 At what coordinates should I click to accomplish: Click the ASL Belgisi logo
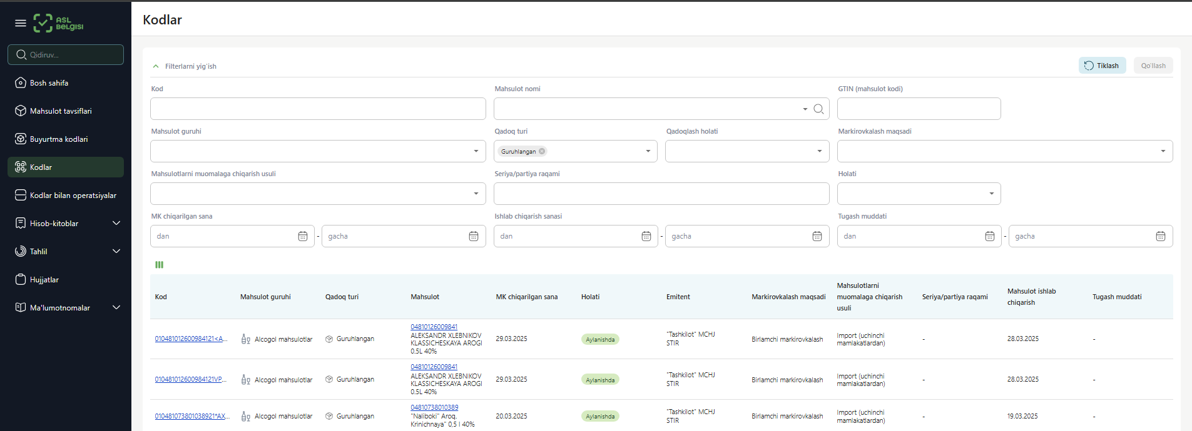[x=58, y=23]
